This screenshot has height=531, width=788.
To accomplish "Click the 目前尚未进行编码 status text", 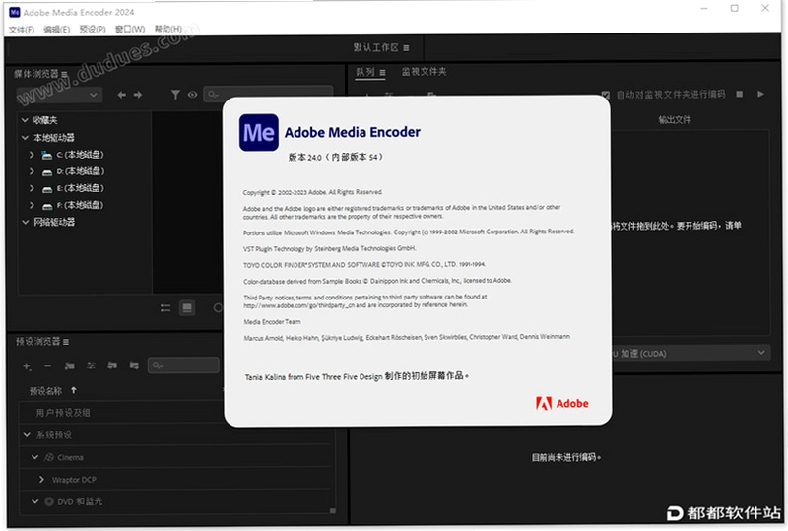I will (x=565, y=457).
